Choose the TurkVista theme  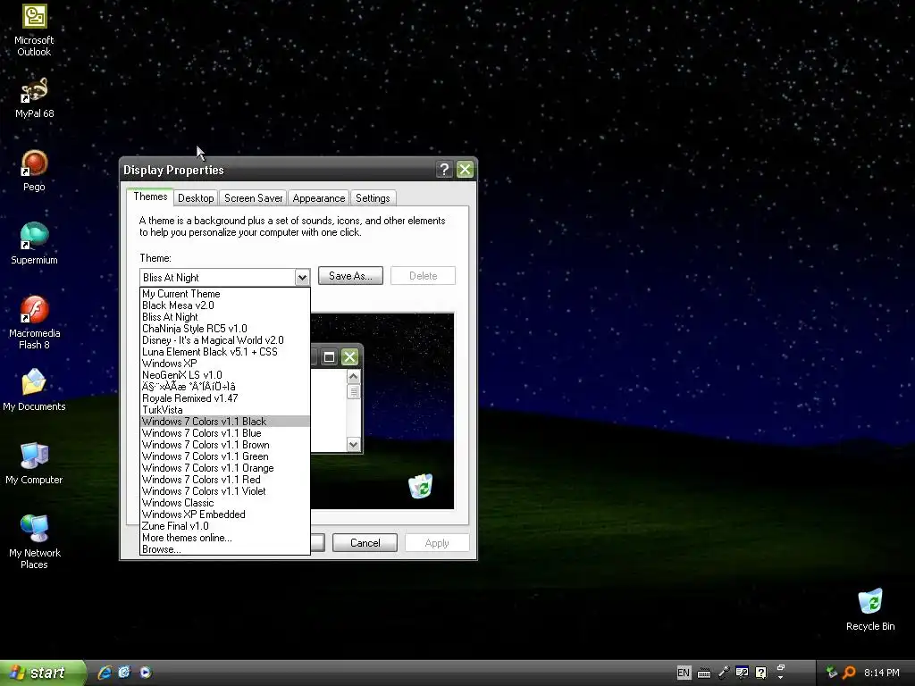pos(224,410)
